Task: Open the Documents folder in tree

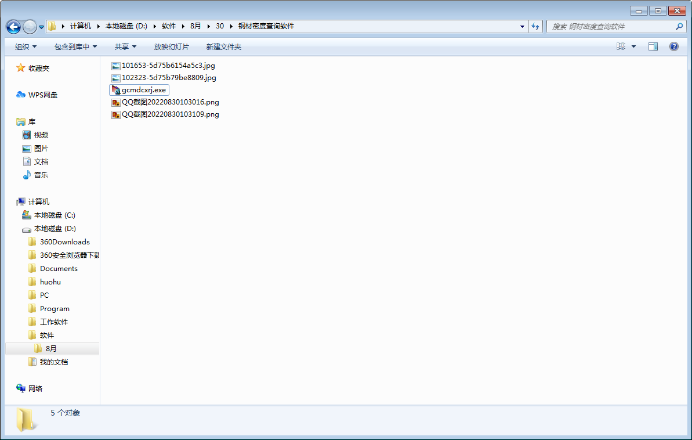Action: [x=59, y=269]
